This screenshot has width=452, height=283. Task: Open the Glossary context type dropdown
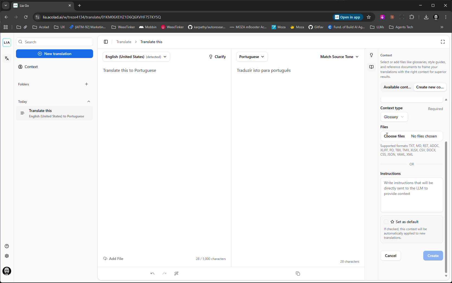(x=394, y=117)
